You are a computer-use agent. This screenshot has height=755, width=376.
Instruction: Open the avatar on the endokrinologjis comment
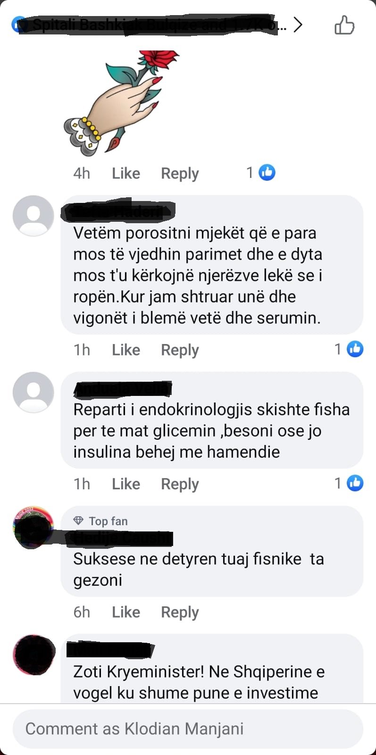pos(33,392)
